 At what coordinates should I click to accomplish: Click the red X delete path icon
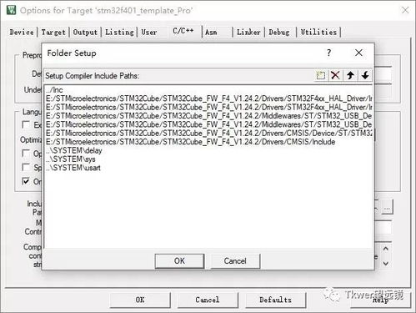[x=335, y=75]
